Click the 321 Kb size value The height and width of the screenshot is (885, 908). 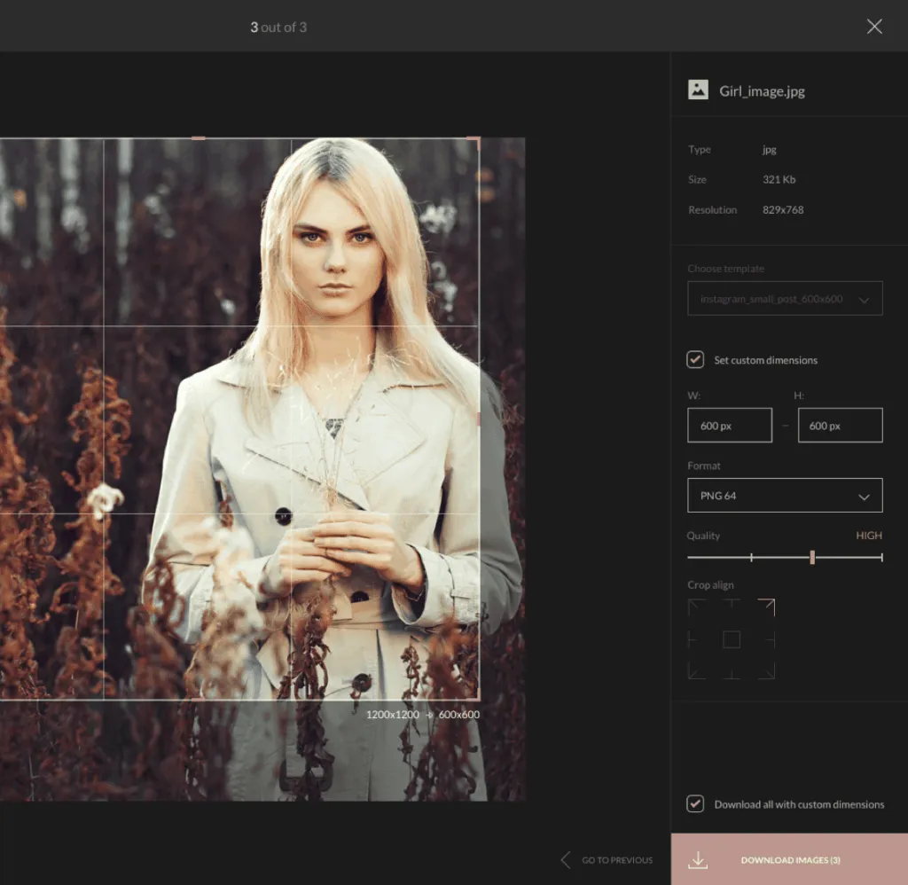(x=779, y=179)
